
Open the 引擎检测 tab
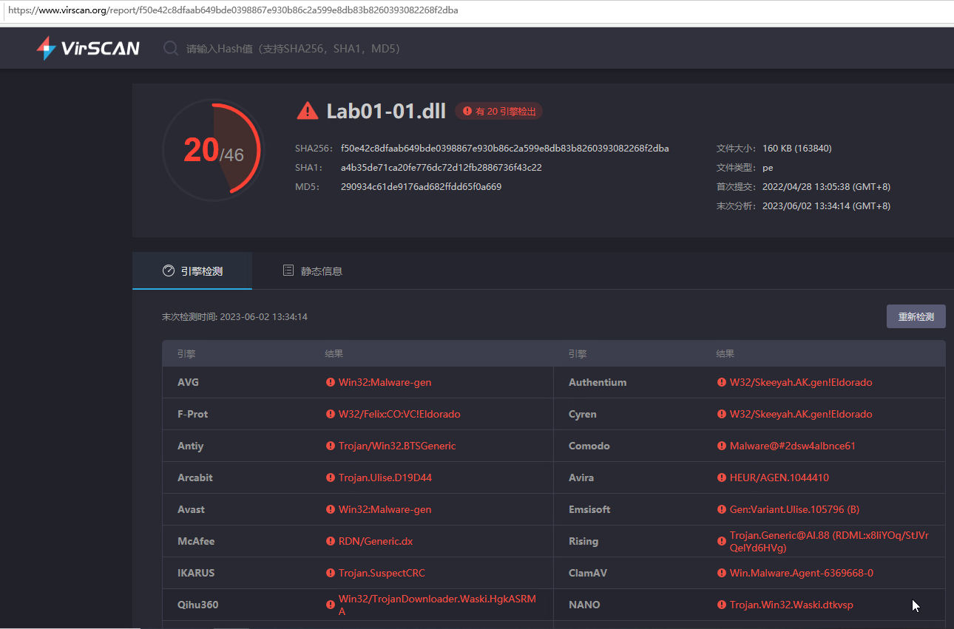point(192,271)
